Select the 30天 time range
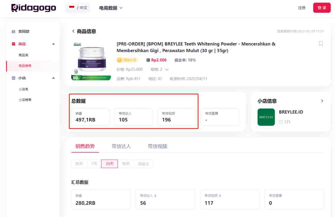Screen dimensions: 335x217 coord(109,164)
